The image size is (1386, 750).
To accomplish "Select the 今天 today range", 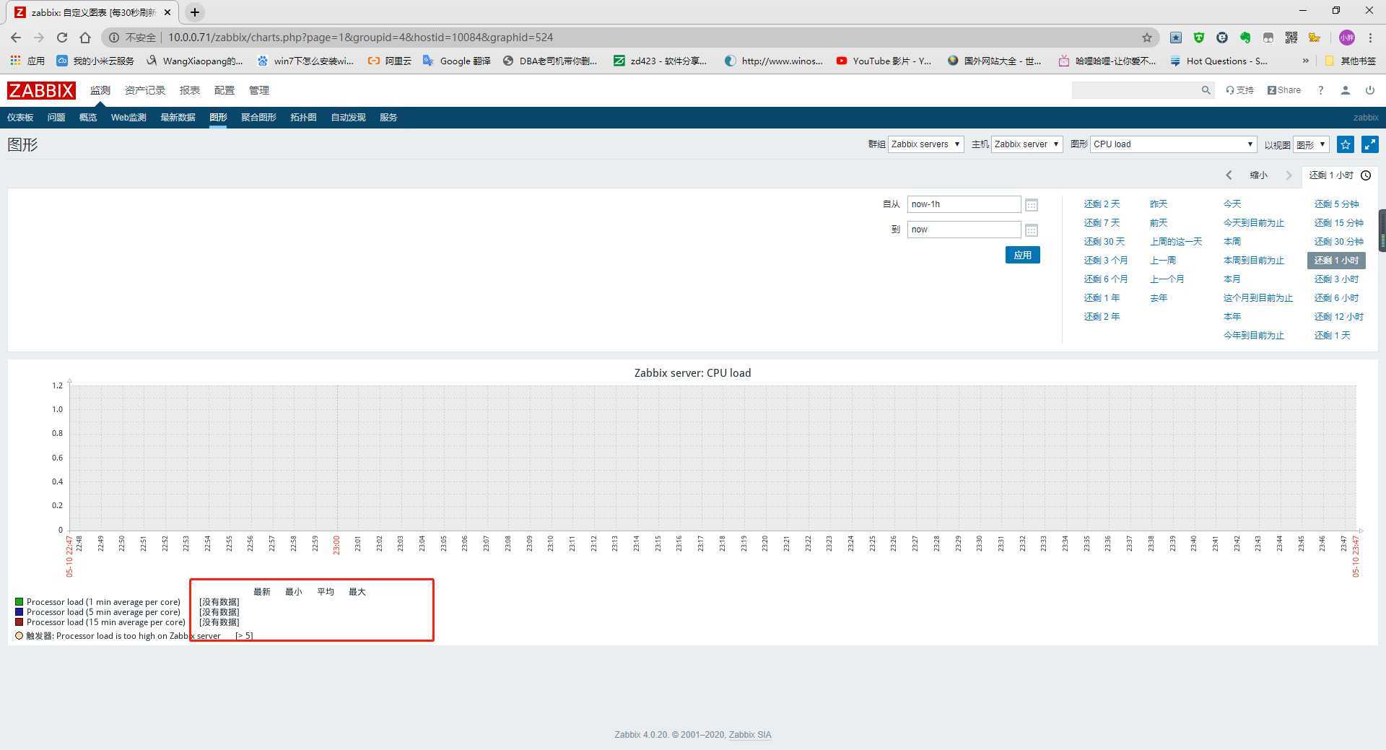I will click(1232, 204).
